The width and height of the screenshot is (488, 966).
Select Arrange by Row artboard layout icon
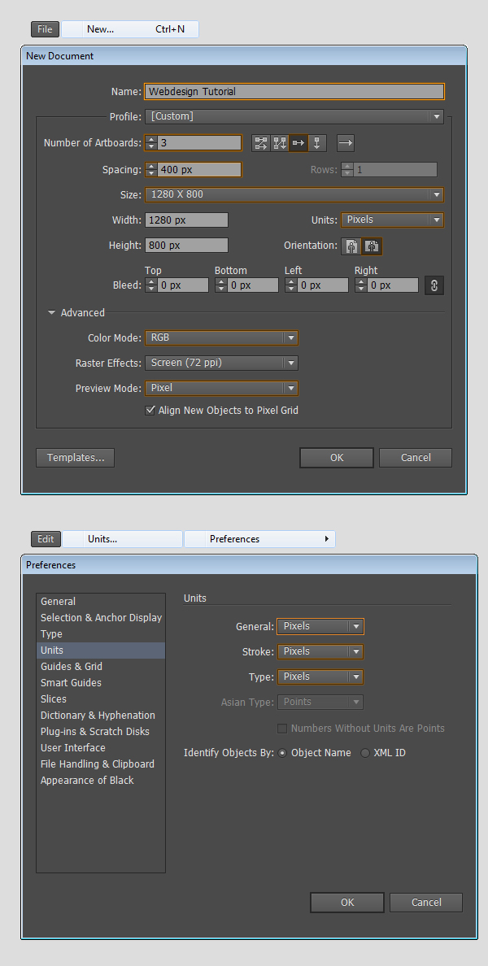(x=298, y=143)
